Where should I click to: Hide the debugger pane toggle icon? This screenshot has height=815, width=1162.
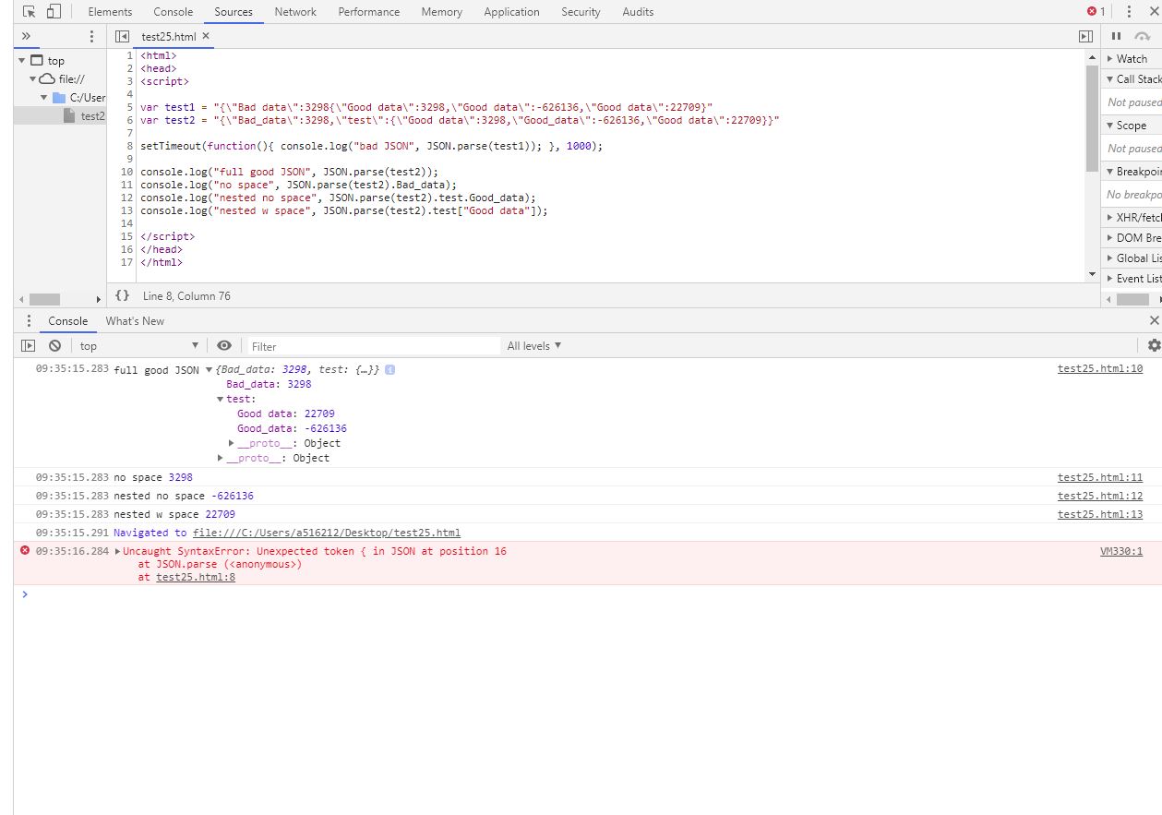point(1085,36)
